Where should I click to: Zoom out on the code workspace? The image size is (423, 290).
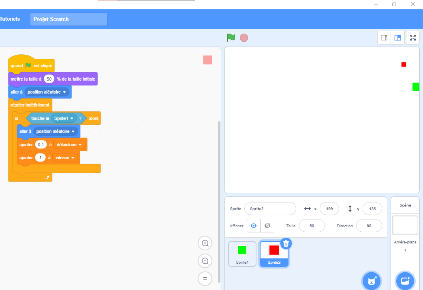pyautogui.click(x=205, y=261)
